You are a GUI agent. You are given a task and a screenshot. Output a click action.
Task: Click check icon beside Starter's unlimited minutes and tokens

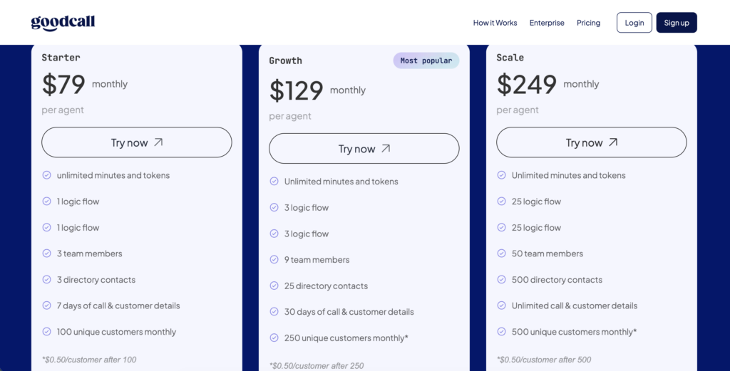[46, 175]
